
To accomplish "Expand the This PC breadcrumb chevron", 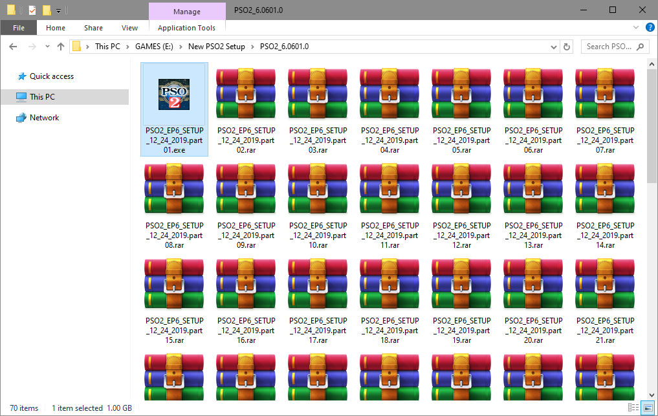I will coord(127,47).
